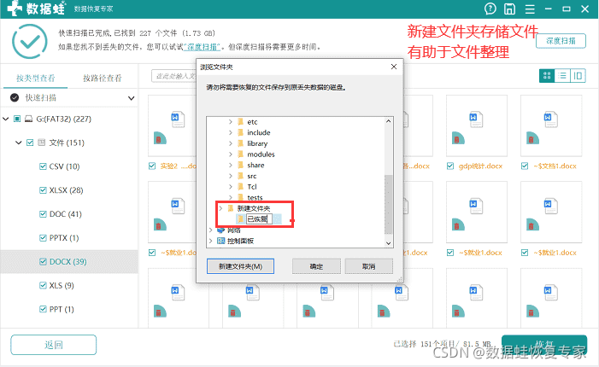Open the help question mark icon

click(490, 9)
